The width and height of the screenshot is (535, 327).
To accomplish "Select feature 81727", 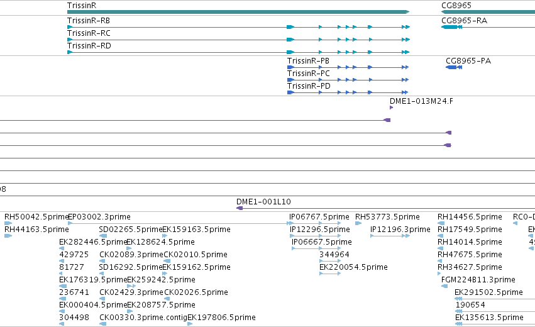I will tap(72, 268).
